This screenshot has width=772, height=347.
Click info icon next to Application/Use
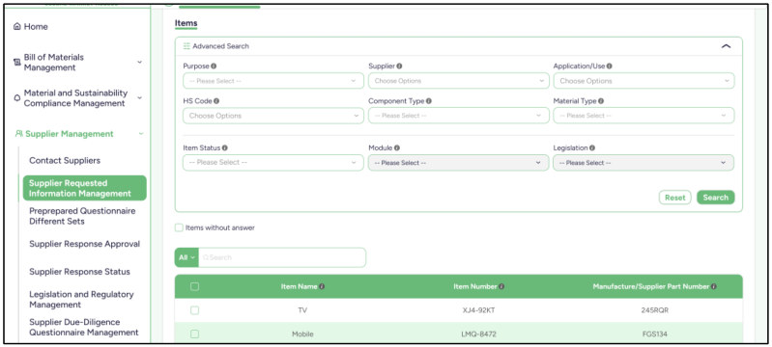610,66
